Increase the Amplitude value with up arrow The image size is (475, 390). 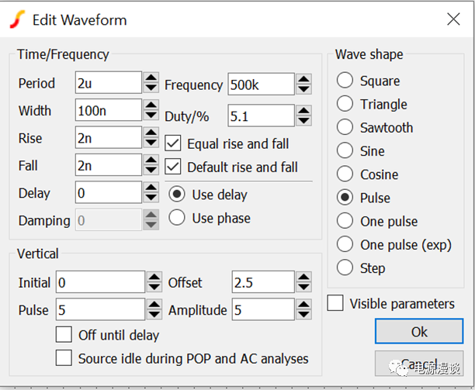303,305
